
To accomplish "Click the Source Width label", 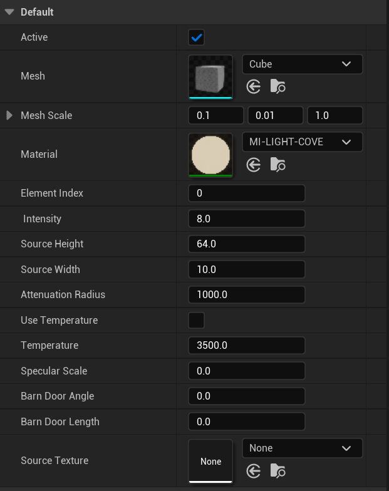I will click(50, 269).
